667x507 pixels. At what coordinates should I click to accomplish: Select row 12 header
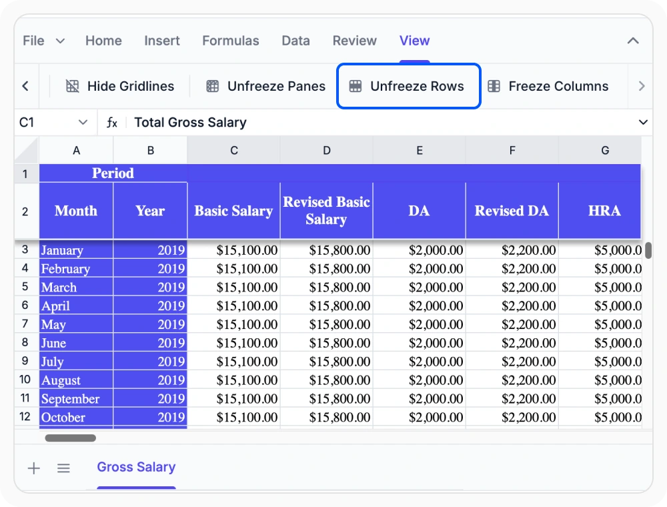(27, 417)
